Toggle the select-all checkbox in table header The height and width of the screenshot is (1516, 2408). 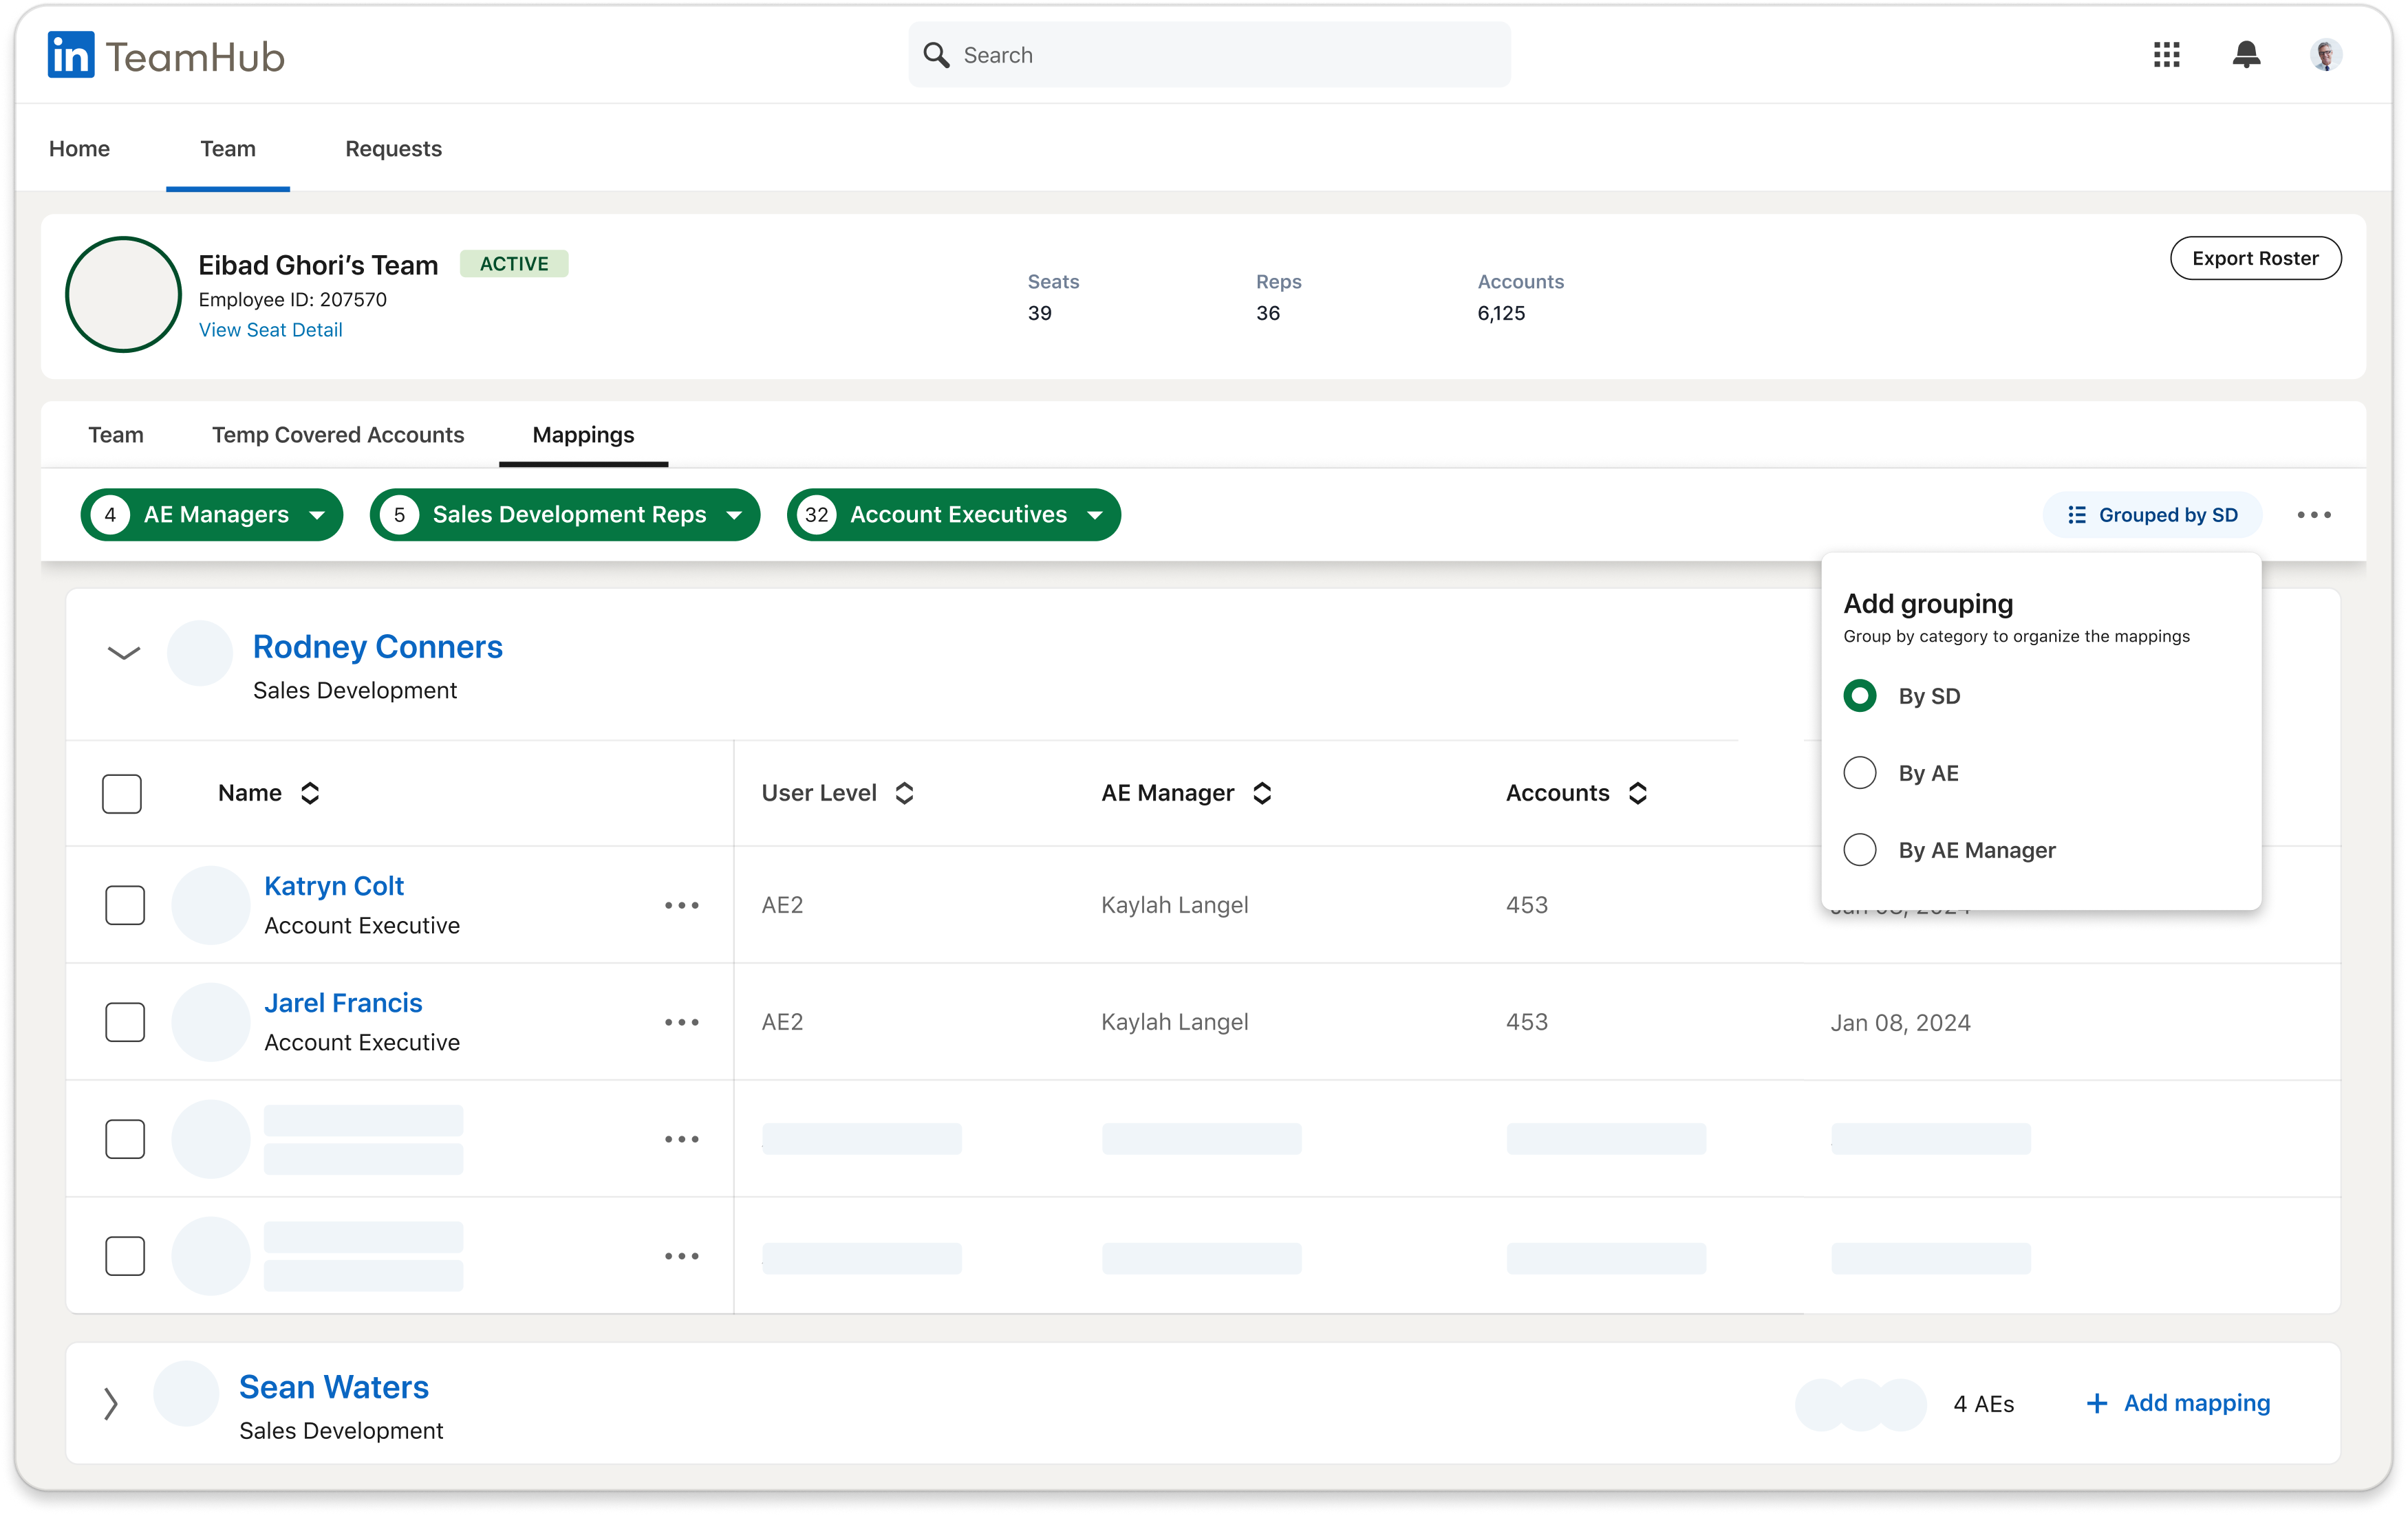point(122,794)
